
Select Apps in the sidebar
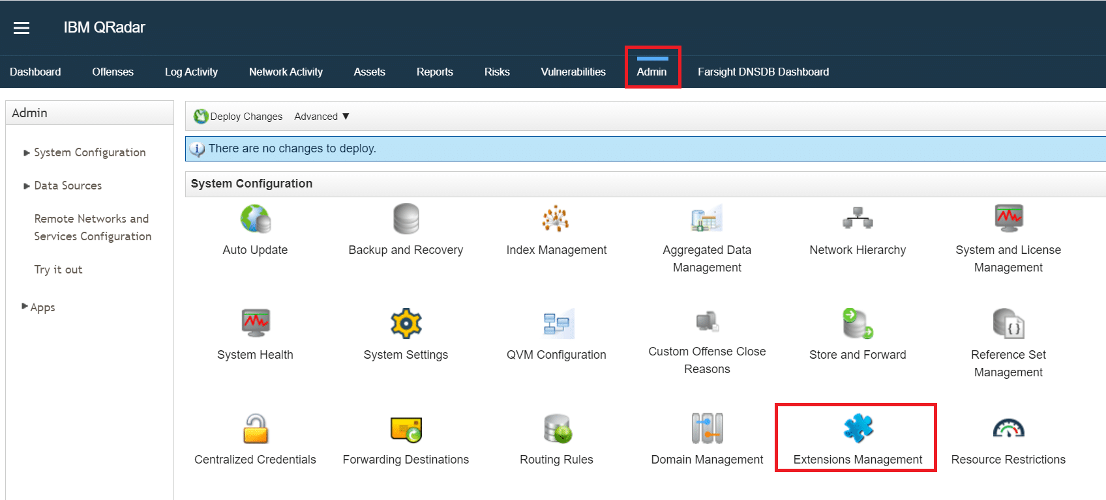[x=42, y=307]
